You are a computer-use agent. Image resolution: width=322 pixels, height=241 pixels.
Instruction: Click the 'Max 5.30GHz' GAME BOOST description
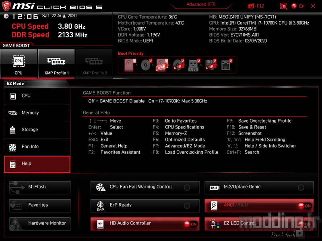pos(194,101)
